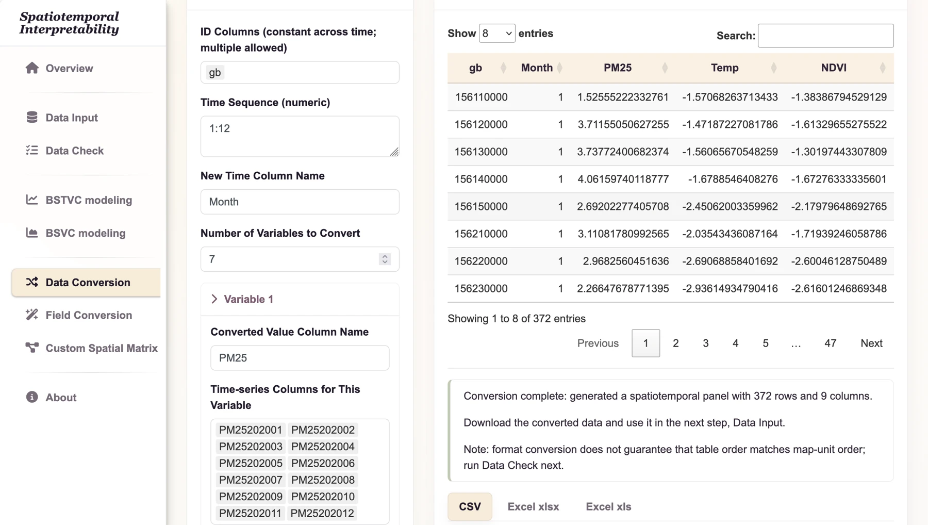Select the Excel xlsx tab
928x525 pixels.
(533, 506)
